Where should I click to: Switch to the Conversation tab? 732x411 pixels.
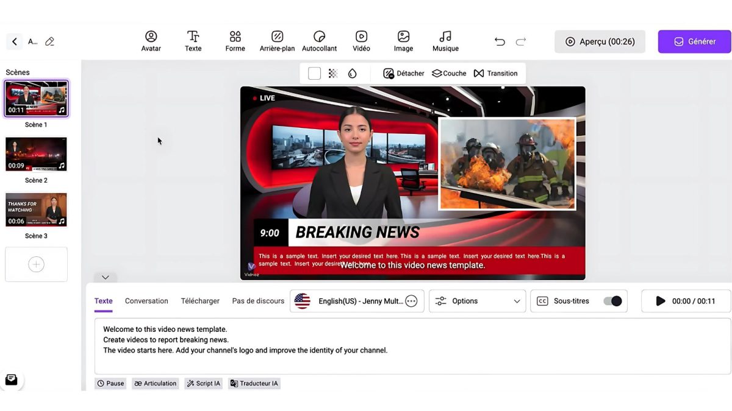(x=146, y=301)
